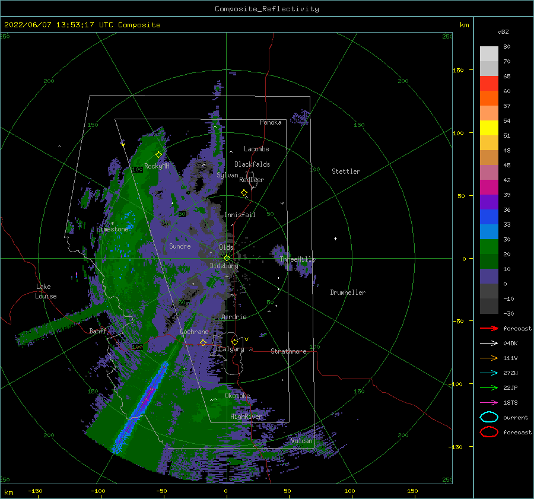Click the current legend text
The image size is (534, 499).
516,417
